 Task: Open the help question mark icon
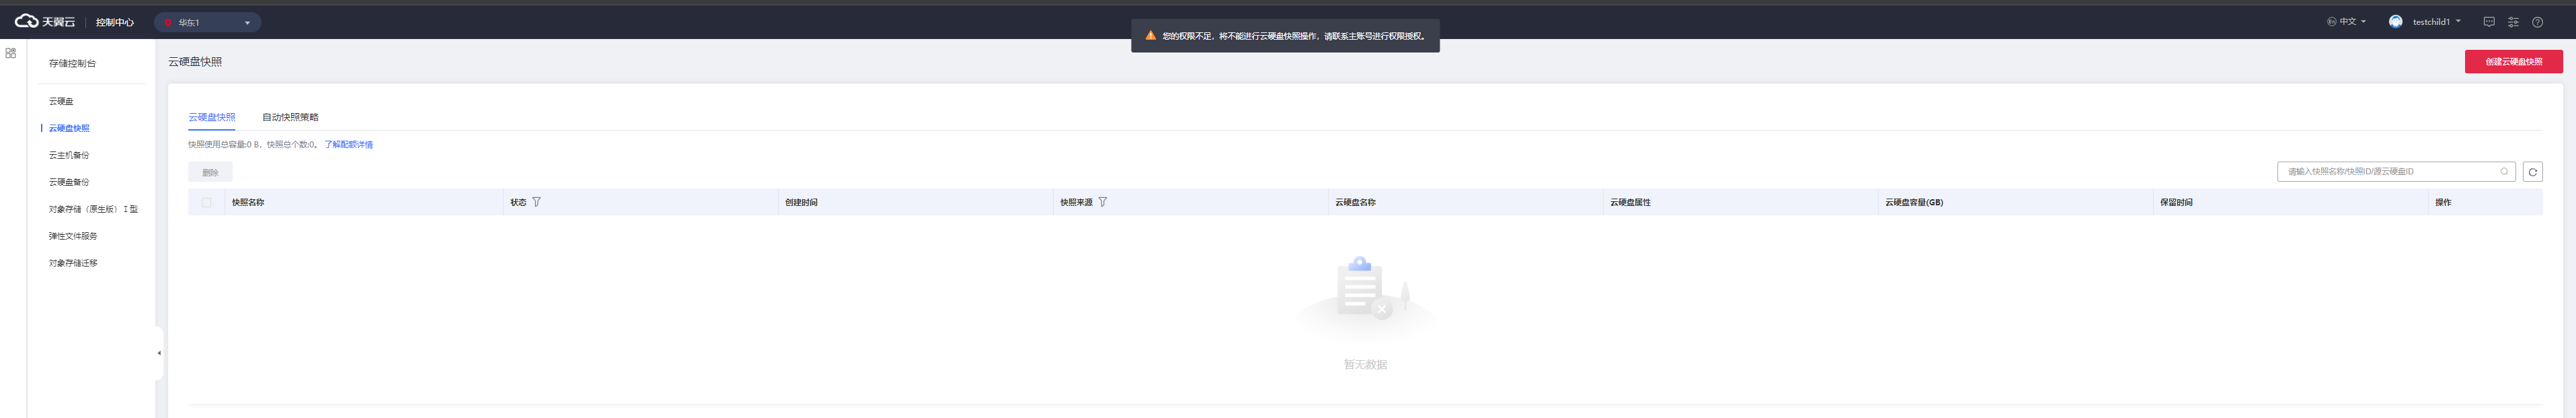pyautogui.click(x=2537, y=22)
